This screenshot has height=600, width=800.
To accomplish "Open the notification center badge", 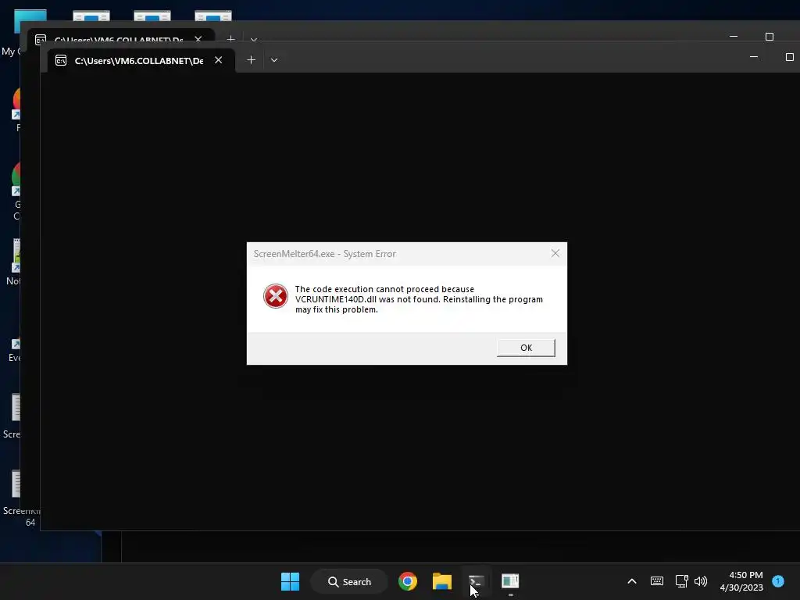I will coord(778,580).
